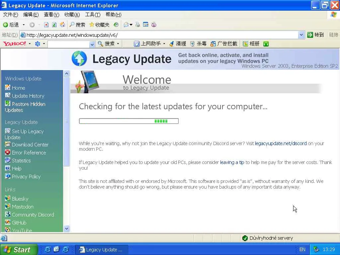Screen dimensions: 340x255
Task: Open Set Up Legacy Update link
Action: coord(24,134)
